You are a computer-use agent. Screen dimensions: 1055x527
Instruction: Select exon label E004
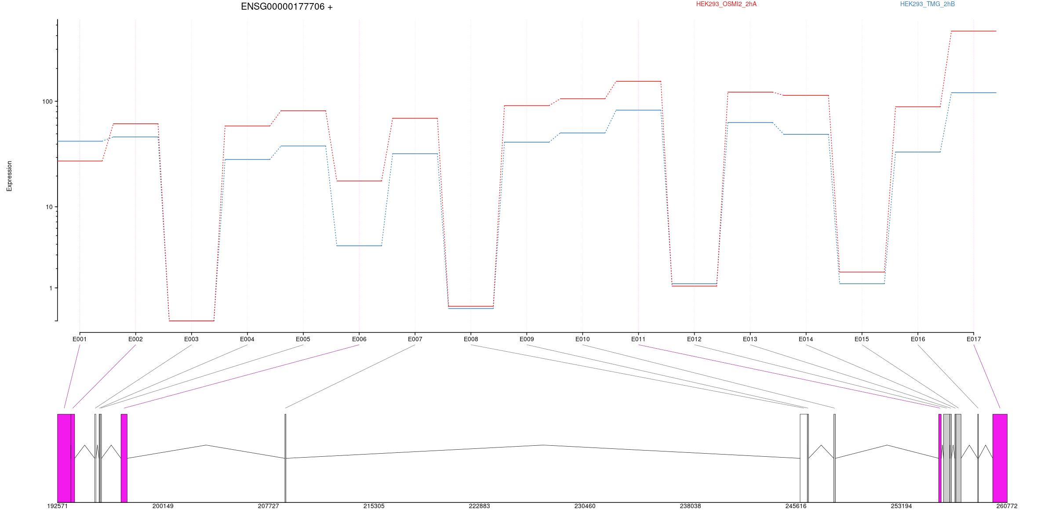point(247,339)
